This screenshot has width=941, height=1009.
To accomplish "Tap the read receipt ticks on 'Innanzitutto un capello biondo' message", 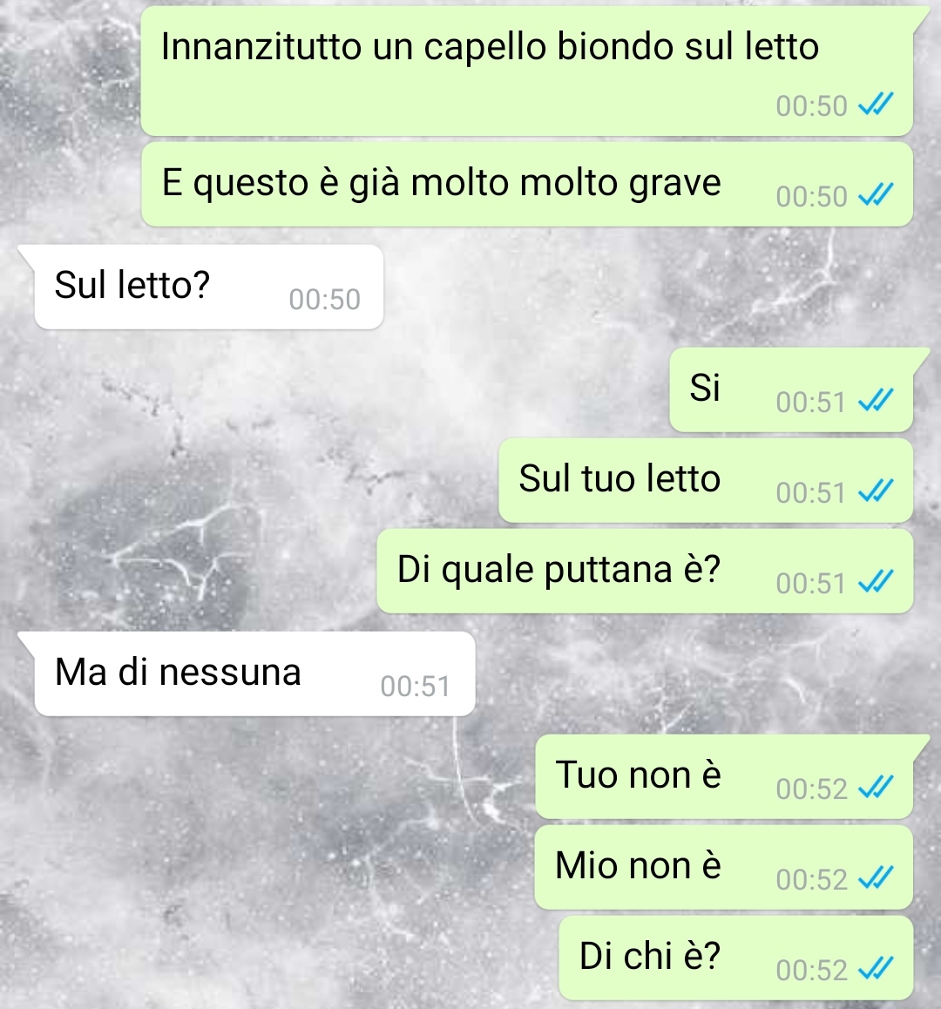I will 876,105.
